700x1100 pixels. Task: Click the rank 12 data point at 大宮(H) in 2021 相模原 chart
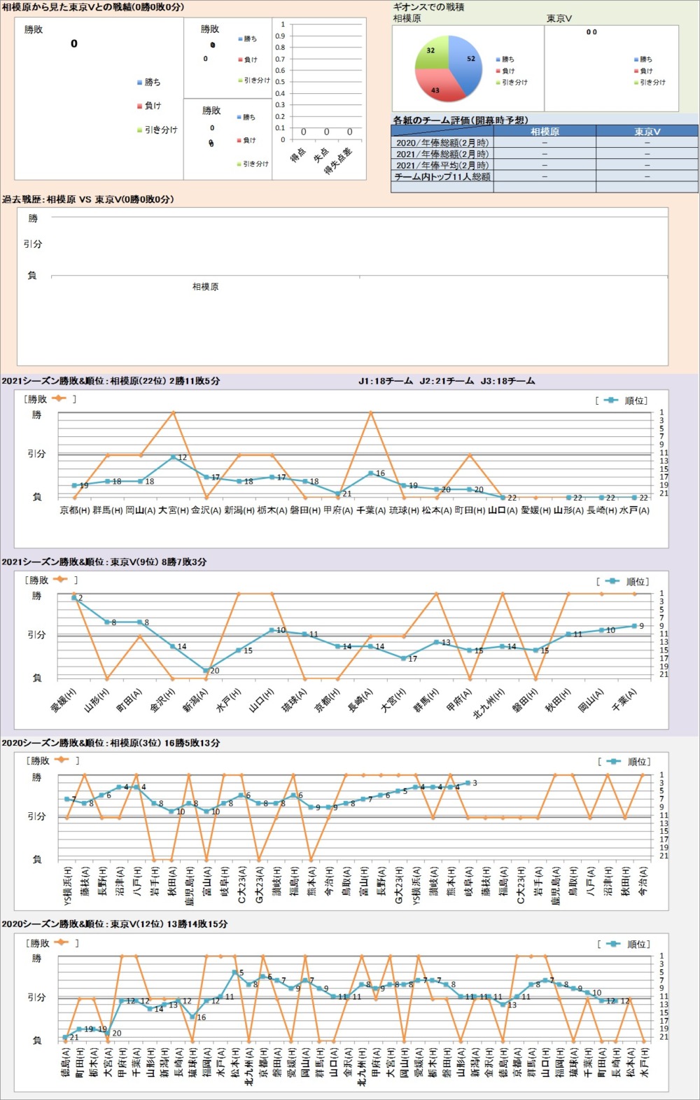pos(174,457)
